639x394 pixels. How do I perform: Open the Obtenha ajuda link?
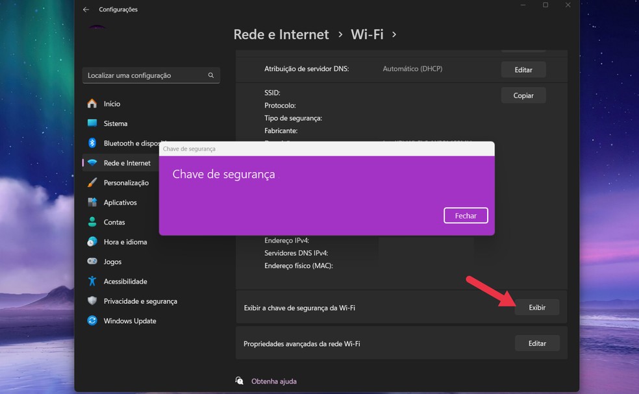(274, 382)
